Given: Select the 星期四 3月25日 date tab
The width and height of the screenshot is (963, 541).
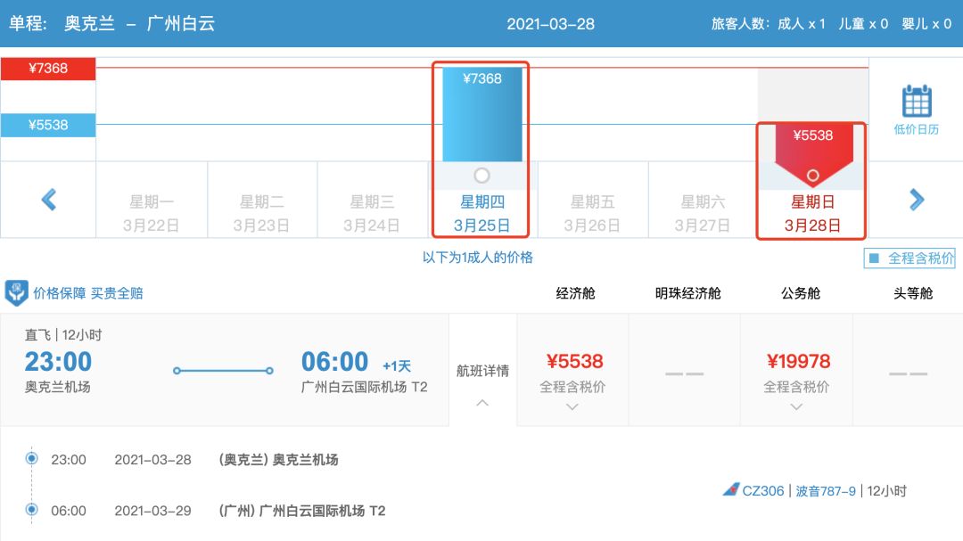Looking at the screenshot, I should (481, 214).
